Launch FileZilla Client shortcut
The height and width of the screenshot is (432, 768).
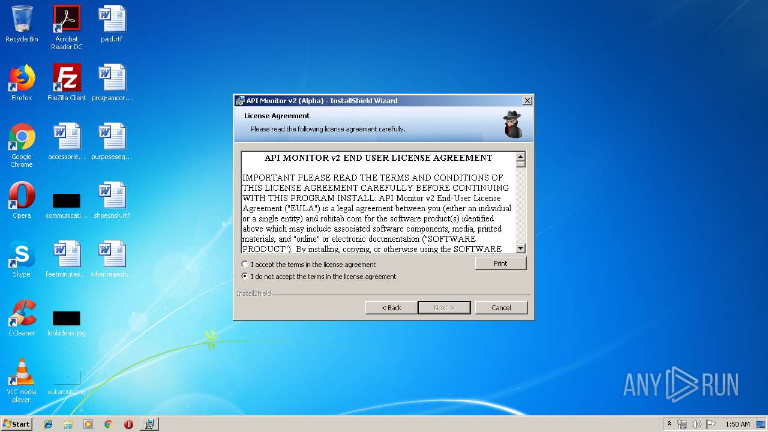pos(67,83)
